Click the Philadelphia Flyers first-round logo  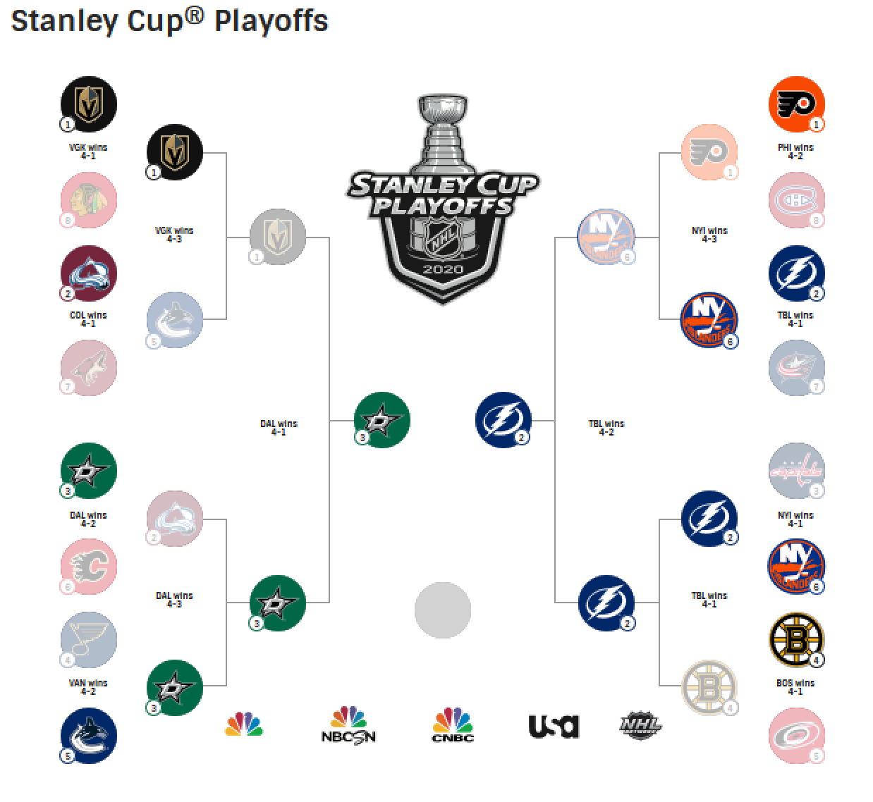coord(796,104)
